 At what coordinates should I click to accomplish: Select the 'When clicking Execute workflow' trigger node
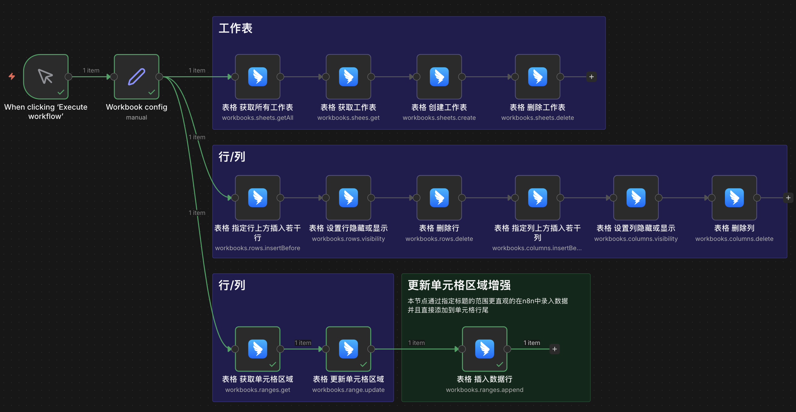(46, 77)
